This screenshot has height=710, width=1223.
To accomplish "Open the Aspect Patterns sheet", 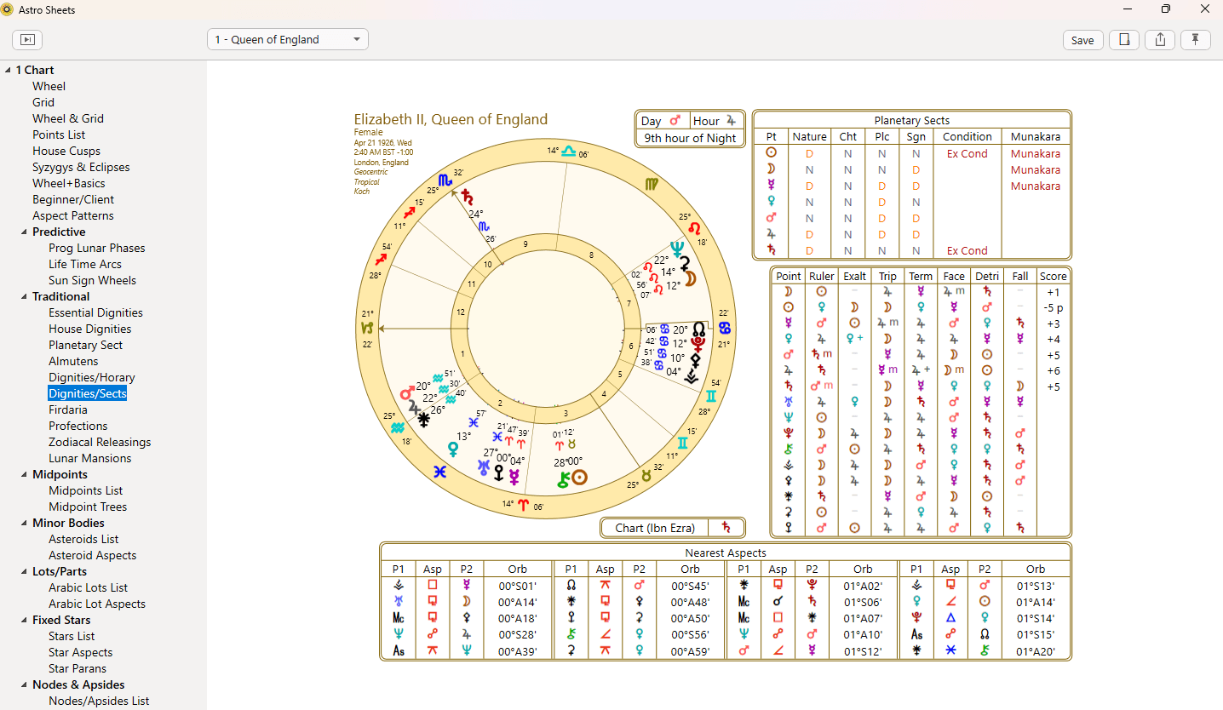I will [72, 215].
